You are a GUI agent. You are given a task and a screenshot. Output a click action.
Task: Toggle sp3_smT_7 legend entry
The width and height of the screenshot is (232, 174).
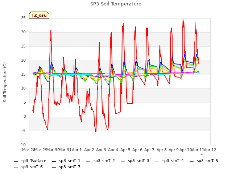pyautogui.click(x=66, y=167)
